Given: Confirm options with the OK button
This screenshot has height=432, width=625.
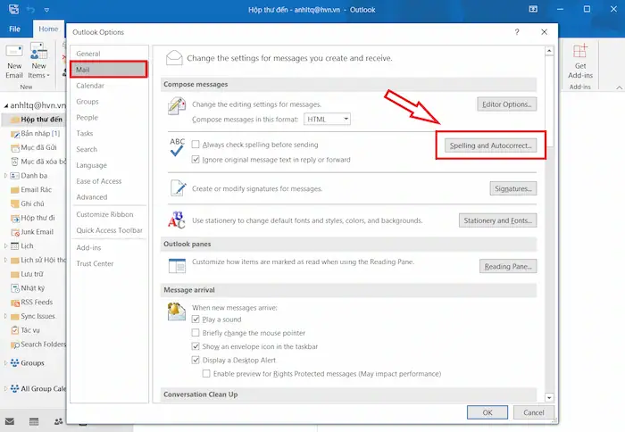Looking at the screenshot, I should tap(487, 412).
